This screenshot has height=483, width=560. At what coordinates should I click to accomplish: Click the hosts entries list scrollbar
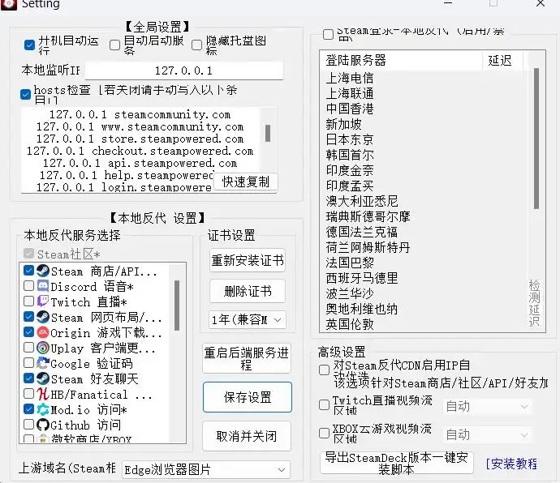point(268,133)
